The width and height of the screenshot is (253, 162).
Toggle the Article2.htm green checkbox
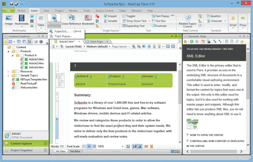pos(26,63)
